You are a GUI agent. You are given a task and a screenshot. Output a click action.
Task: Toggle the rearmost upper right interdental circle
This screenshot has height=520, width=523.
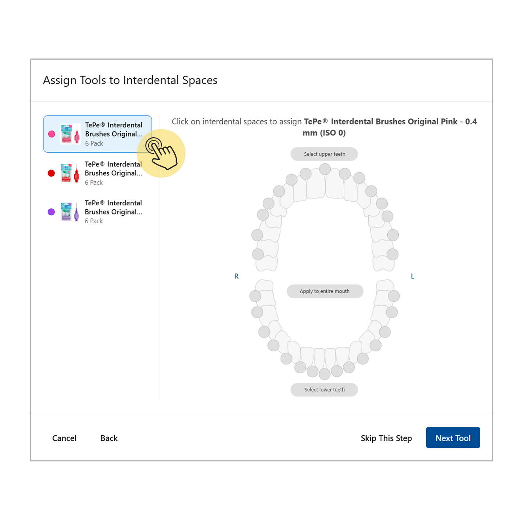pyautogui.click(x=258, y=254)
